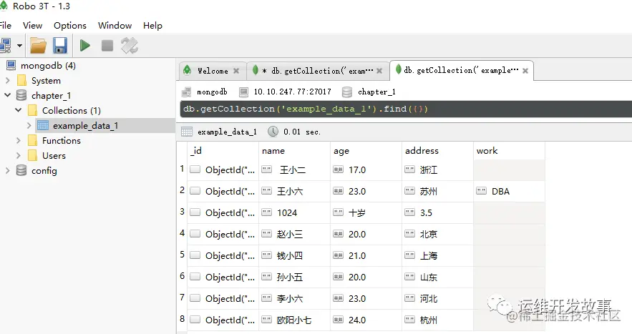This screenshot has width=632, height=334.
Task: Expand the System folder
Action: click(7, 81)
